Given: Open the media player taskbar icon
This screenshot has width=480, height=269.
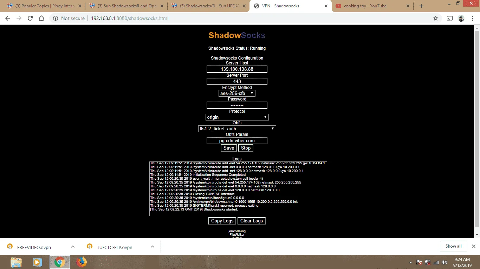Looking at the screenshot, I should point(38,262).
